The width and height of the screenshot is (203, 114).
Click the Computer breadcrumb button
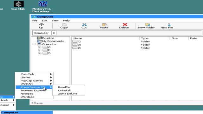42,33
